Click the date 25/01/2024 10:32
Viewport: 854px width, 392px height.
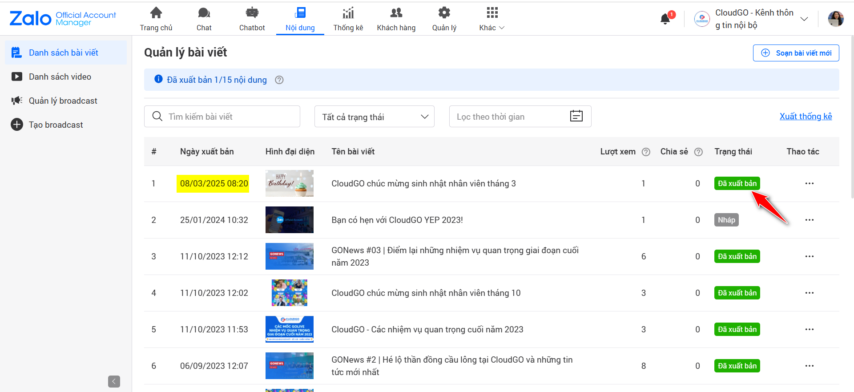click(214, 220)
